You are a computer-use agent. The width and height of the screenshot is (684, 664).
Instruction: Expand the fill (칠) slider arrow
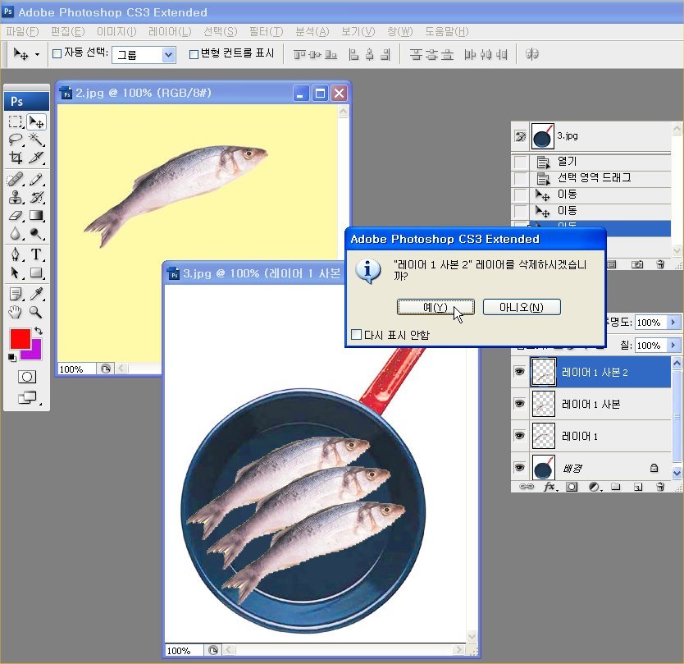pos(674,346)
